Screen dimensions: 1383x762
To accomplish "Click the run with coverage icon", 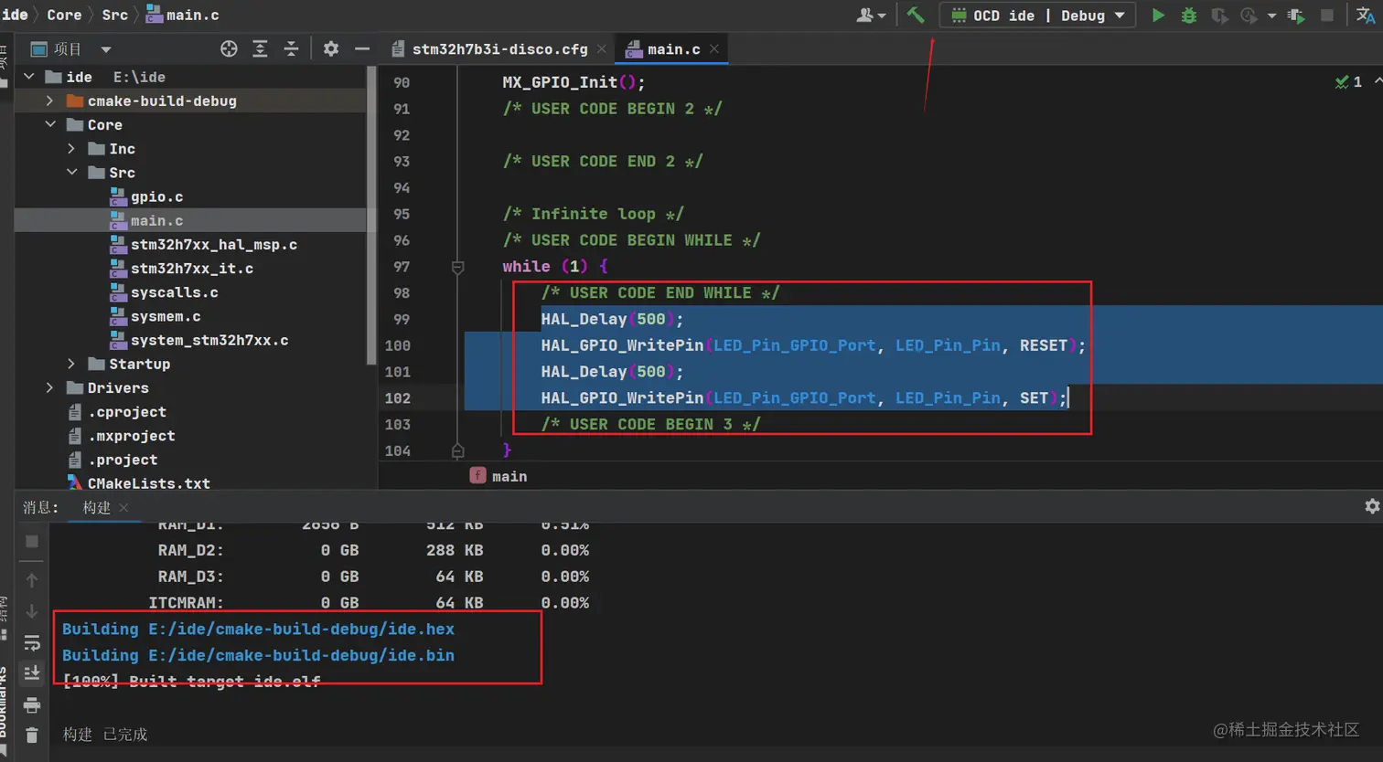I will click(x=1219, y=16).
